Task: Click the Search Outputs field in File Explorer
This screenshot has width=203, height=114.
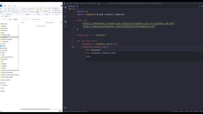Action: point(45,19)
